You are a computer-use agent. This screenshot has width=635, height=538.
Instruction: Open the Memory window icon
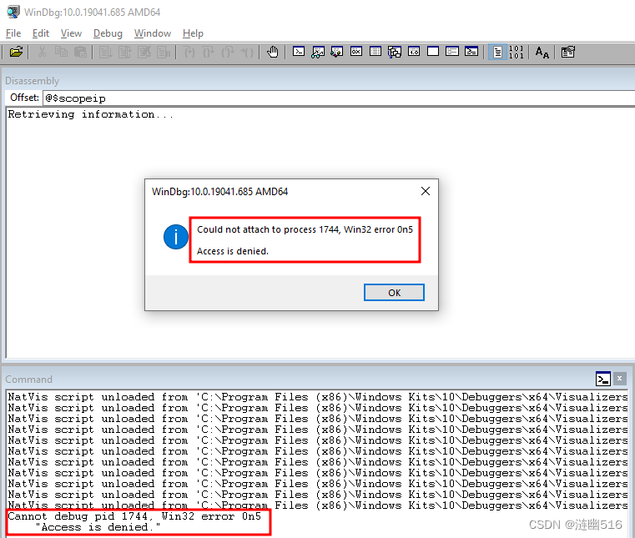coord(375,52)
